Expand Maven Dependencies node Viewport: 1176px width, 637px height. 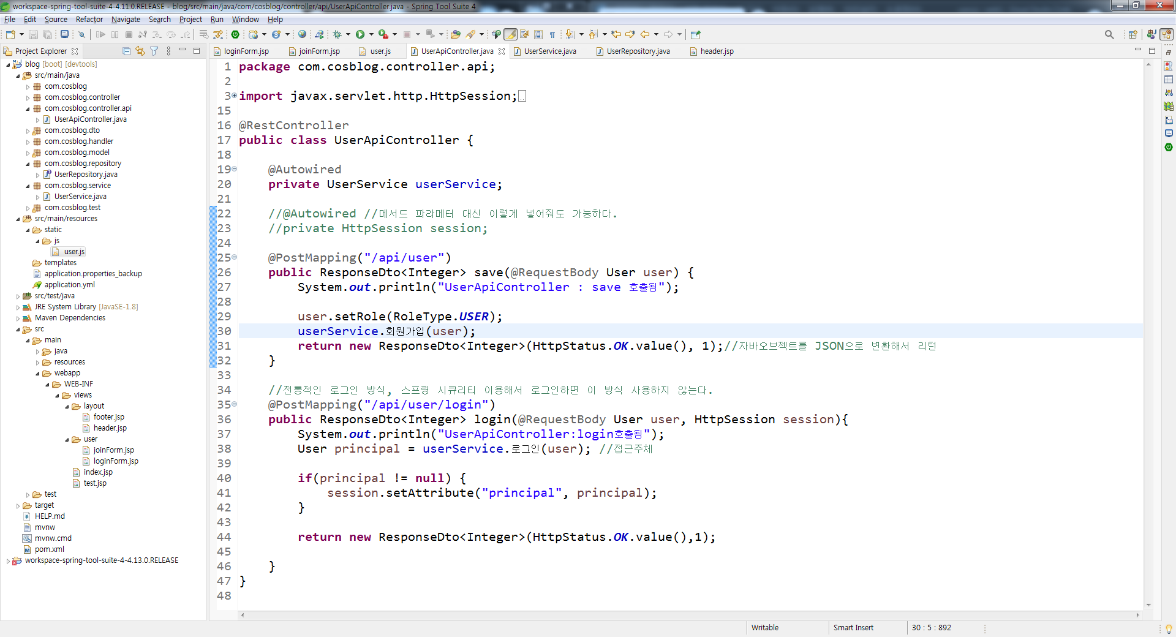pyautogui.click(x=18, y=318)
